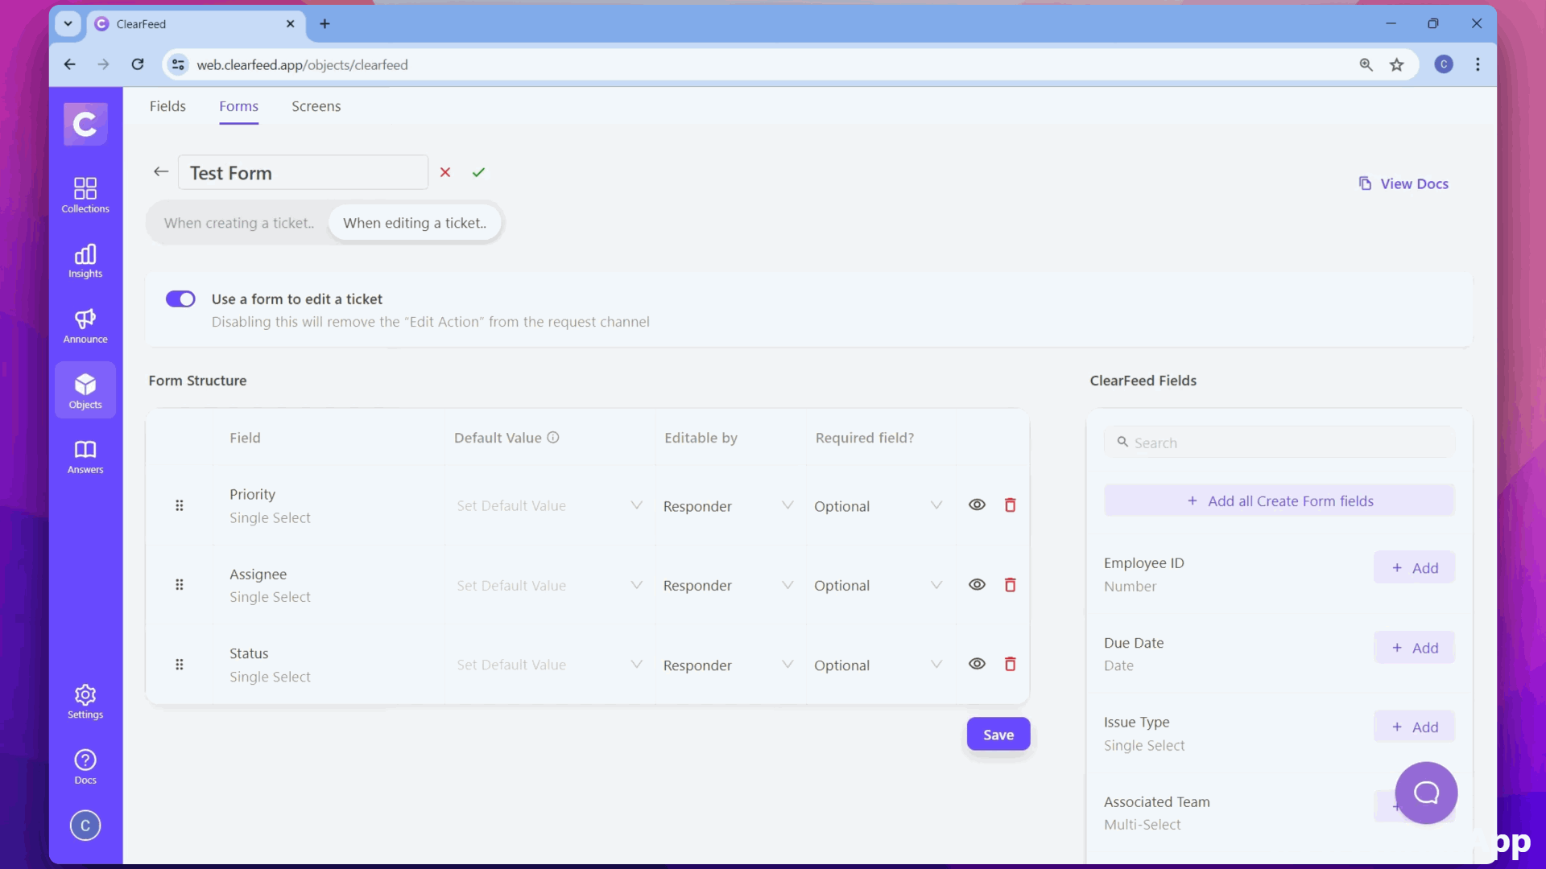
Task: Confirm form name with green checkmark
Action: pyautogui.click(x=478, y=172)
